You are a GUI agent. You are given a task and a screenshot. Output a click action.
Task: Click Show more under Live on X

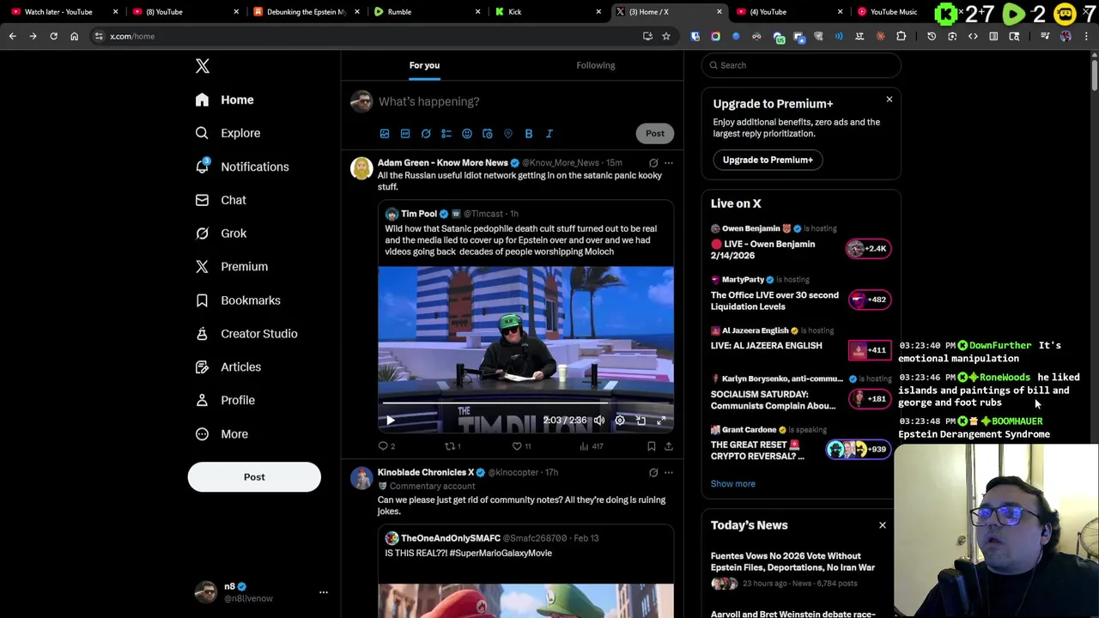click(733, 484)
